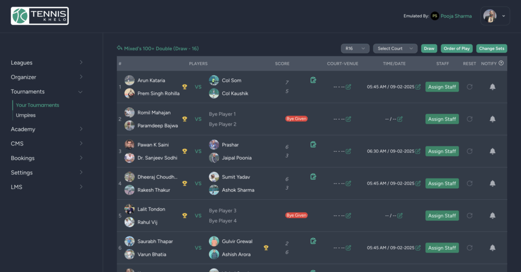Assign Staff to match 3

pos(442,151)
